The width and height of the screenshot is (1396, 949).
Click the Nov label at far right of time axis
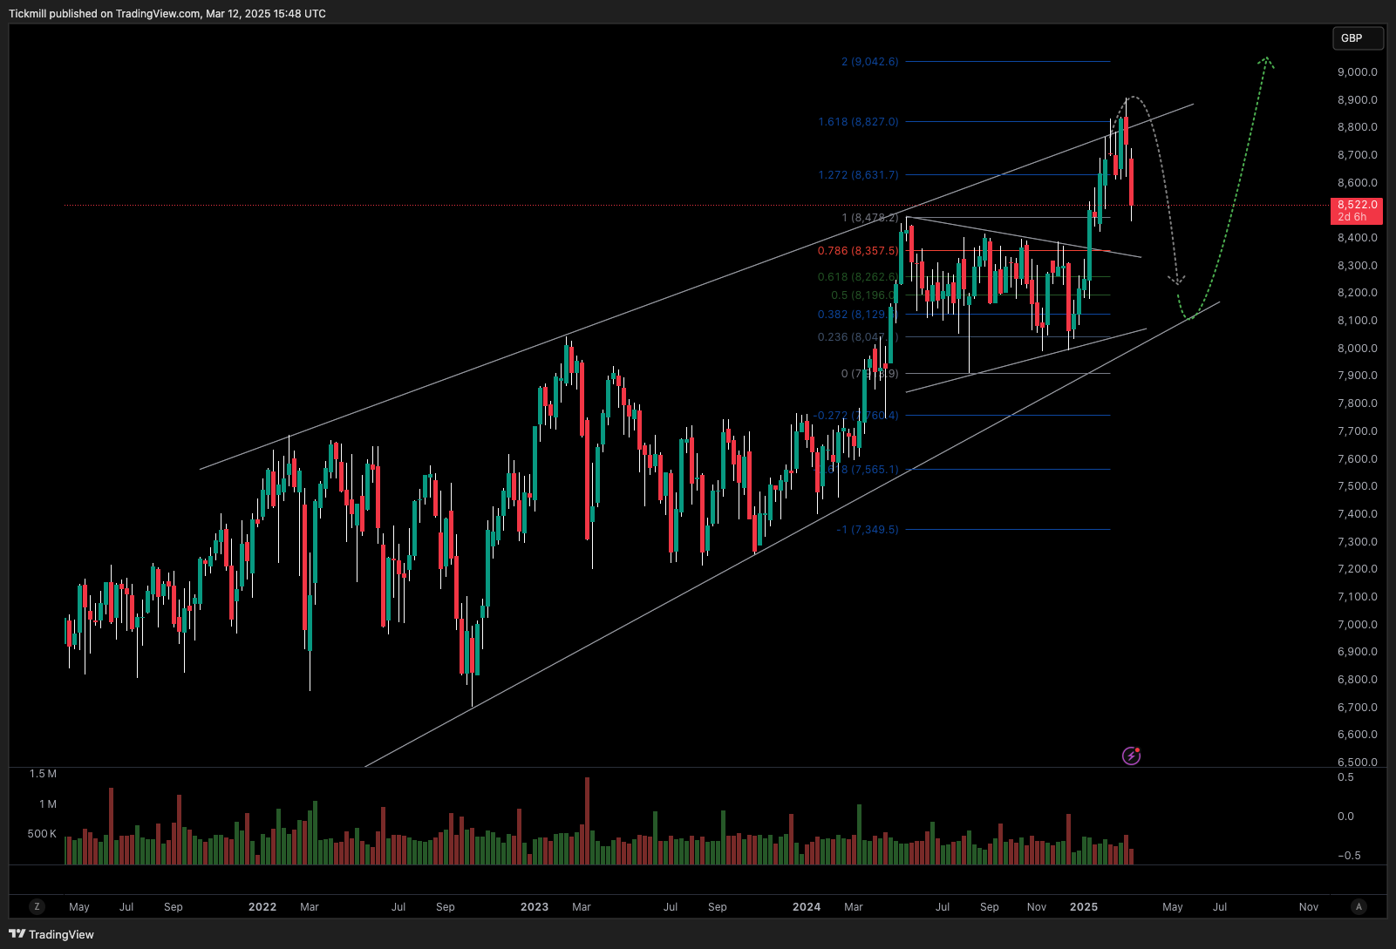click(1309, 907)
